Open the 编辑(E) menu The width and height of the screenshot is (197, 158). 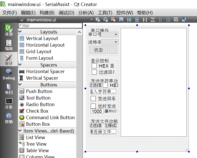(x=28, y=13)
